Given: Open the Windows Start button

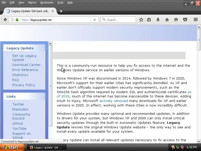Looking at the screenshot, I should point(12,147).
